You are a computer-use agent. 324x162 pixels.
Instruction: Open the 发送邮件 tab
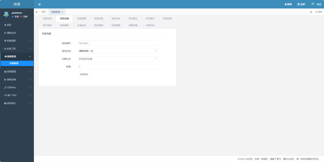click(65, 25)
